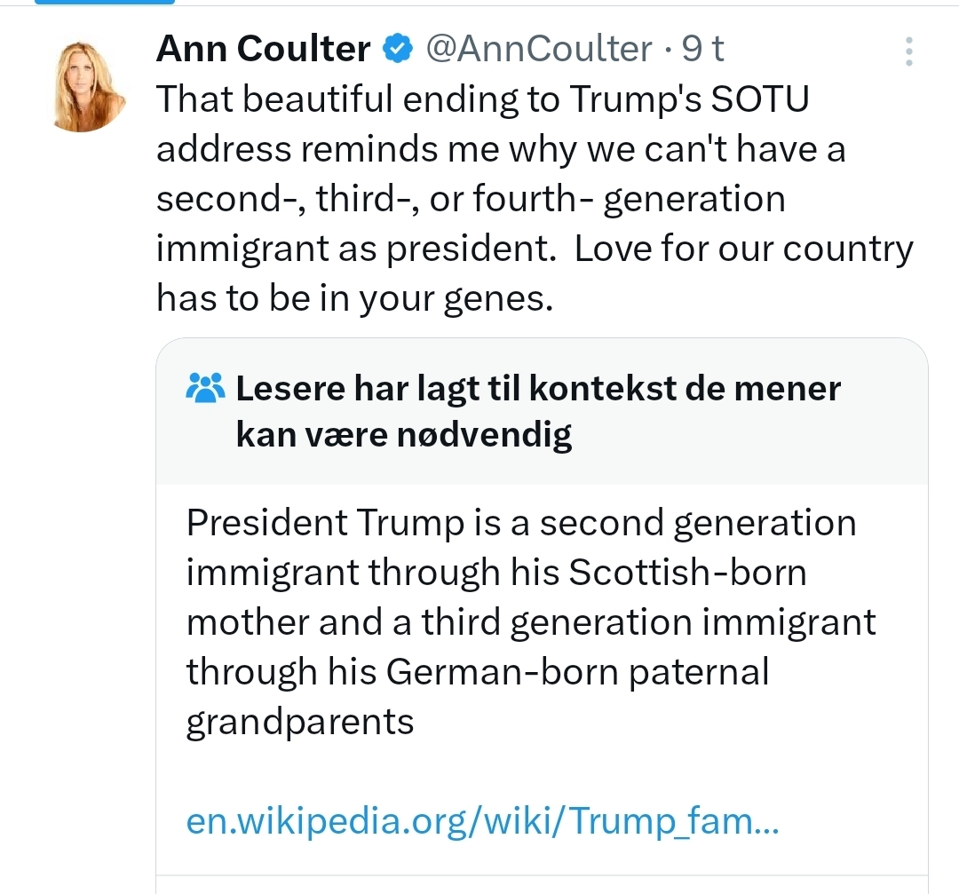
Task: Click the community notes people icon
Action: pyautogui.click(x=206, y=387)
